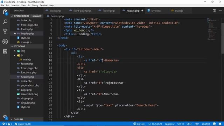Open the notifications bell
The height and width of the screenshot is (126, 224).
pos(220,124)
